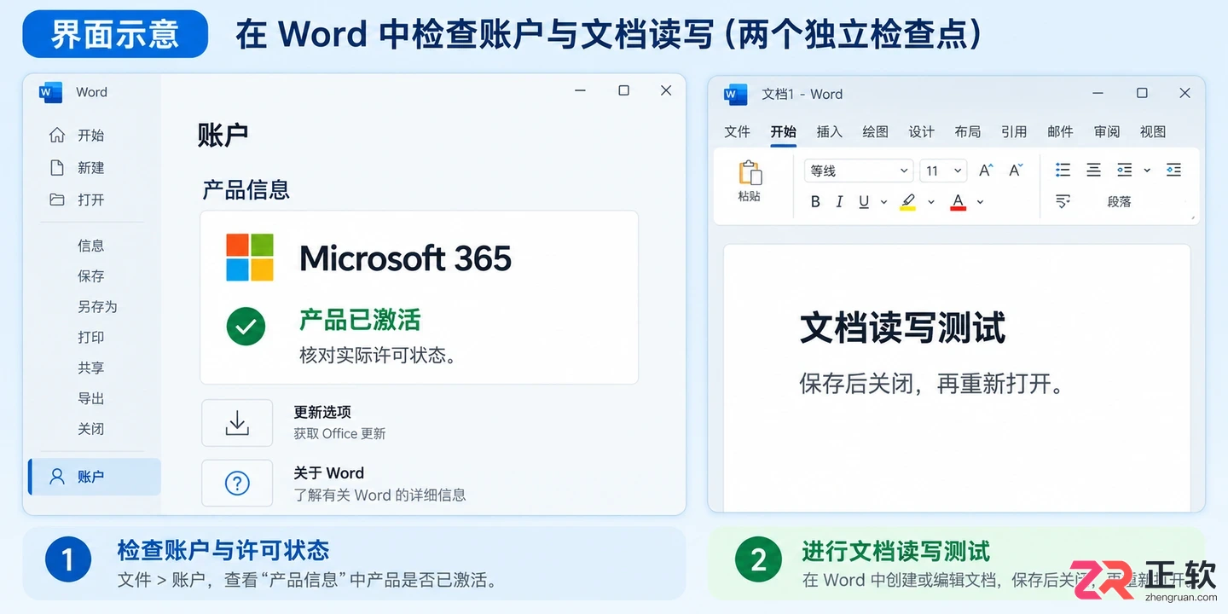Expand the underline style dropdown arrow
The image size is (1228, 614).
coord(883,202)
